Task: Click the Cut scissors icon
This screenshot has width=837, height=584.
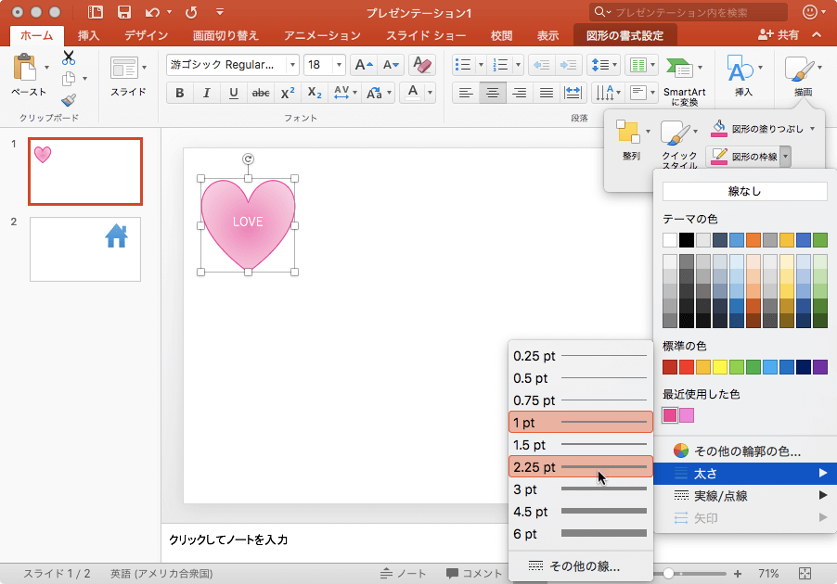Action: (70, 58)
